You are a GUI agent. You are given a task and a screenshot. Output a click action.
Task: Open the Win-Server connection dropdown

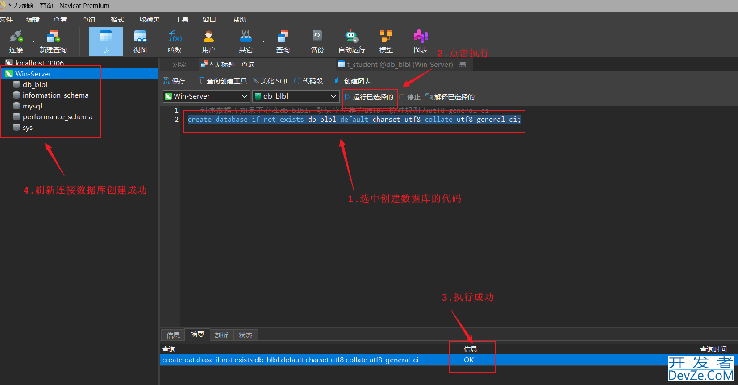206,96
